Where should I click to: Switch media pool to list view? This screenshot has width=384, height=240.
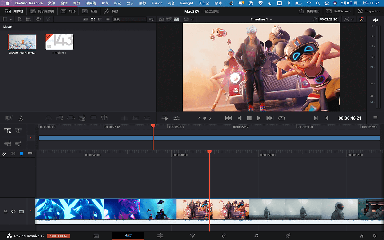pos(108,19)
